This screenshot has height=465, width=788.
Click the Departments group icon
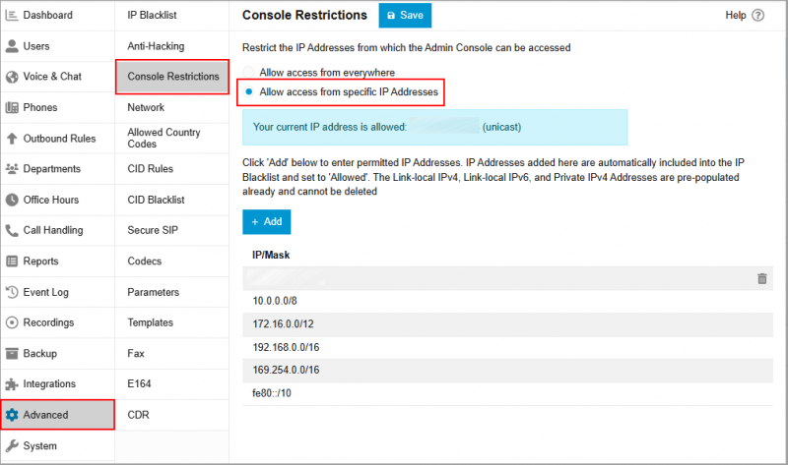12,169
